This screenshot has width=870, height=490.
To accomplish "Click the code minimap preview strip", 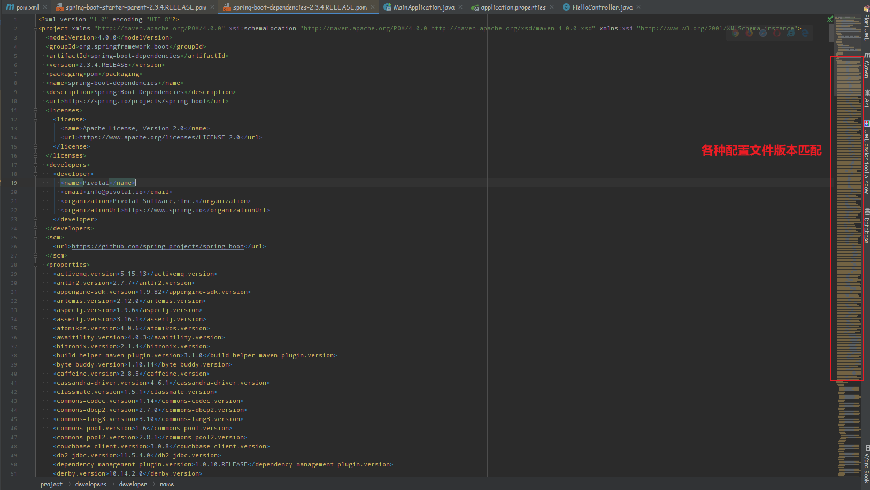I will tap(848, 246).
